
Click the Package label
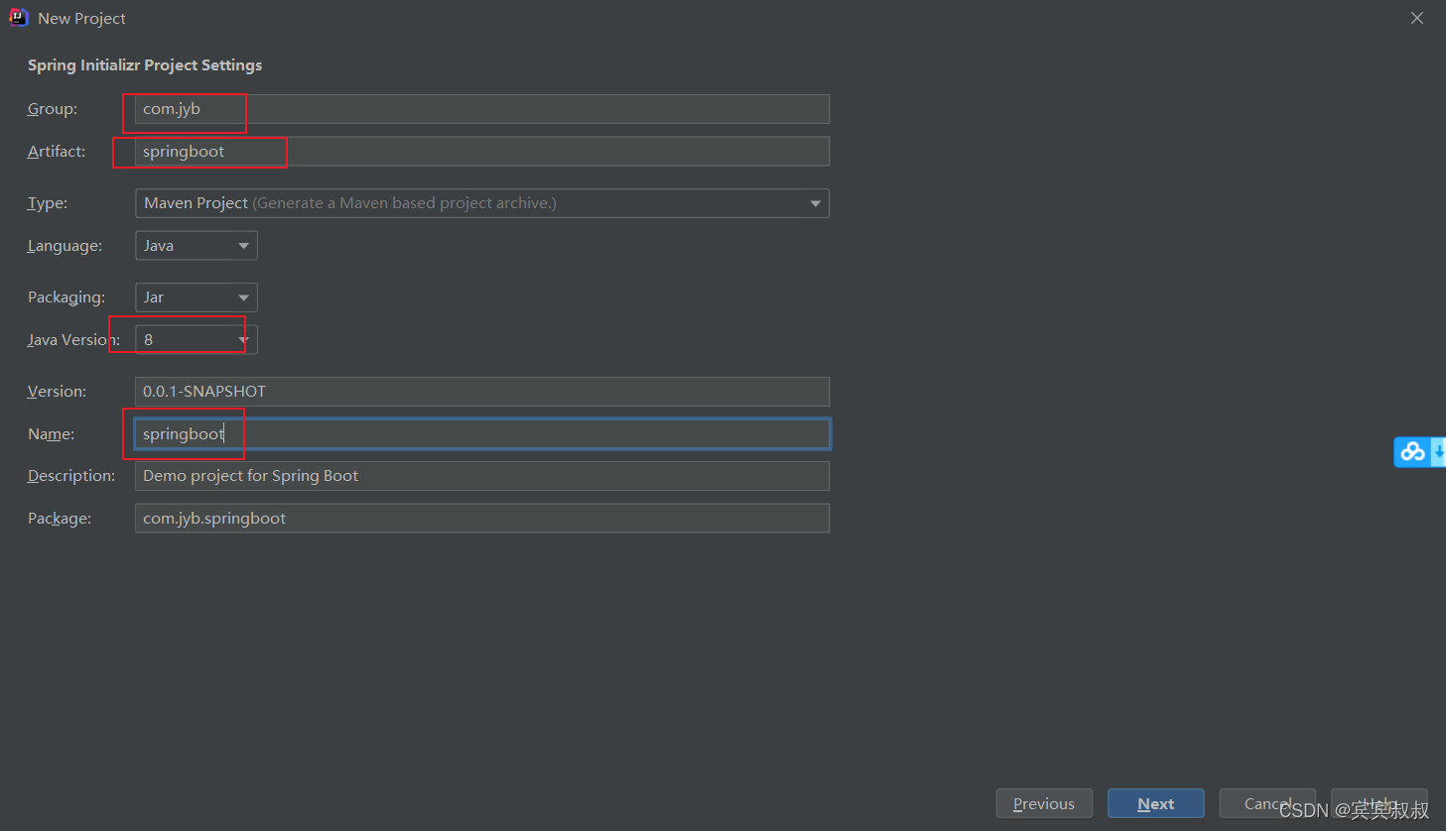click(60, 519)
